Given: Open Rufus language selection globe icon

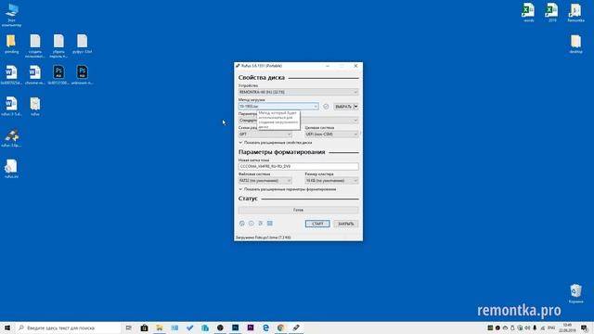Looking at the screenshot, I should pos(242,224).
